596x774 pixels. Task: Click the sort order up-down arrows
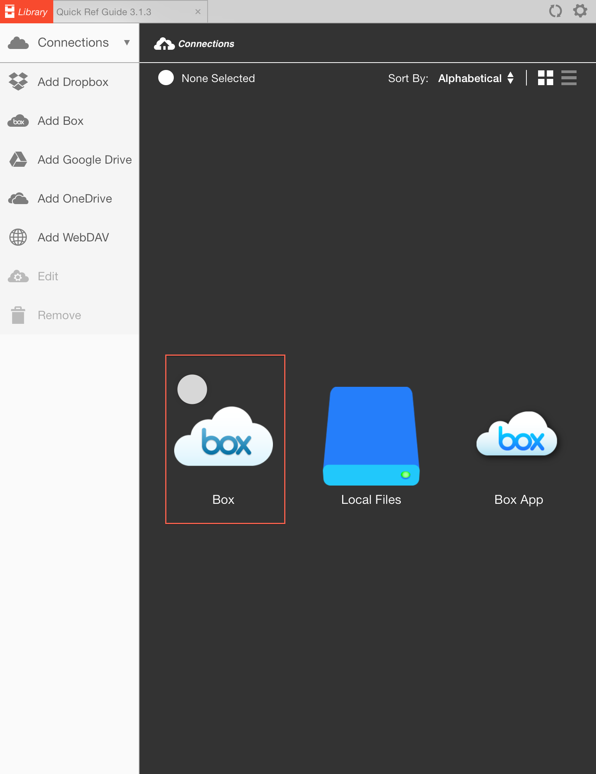[510, 78]
